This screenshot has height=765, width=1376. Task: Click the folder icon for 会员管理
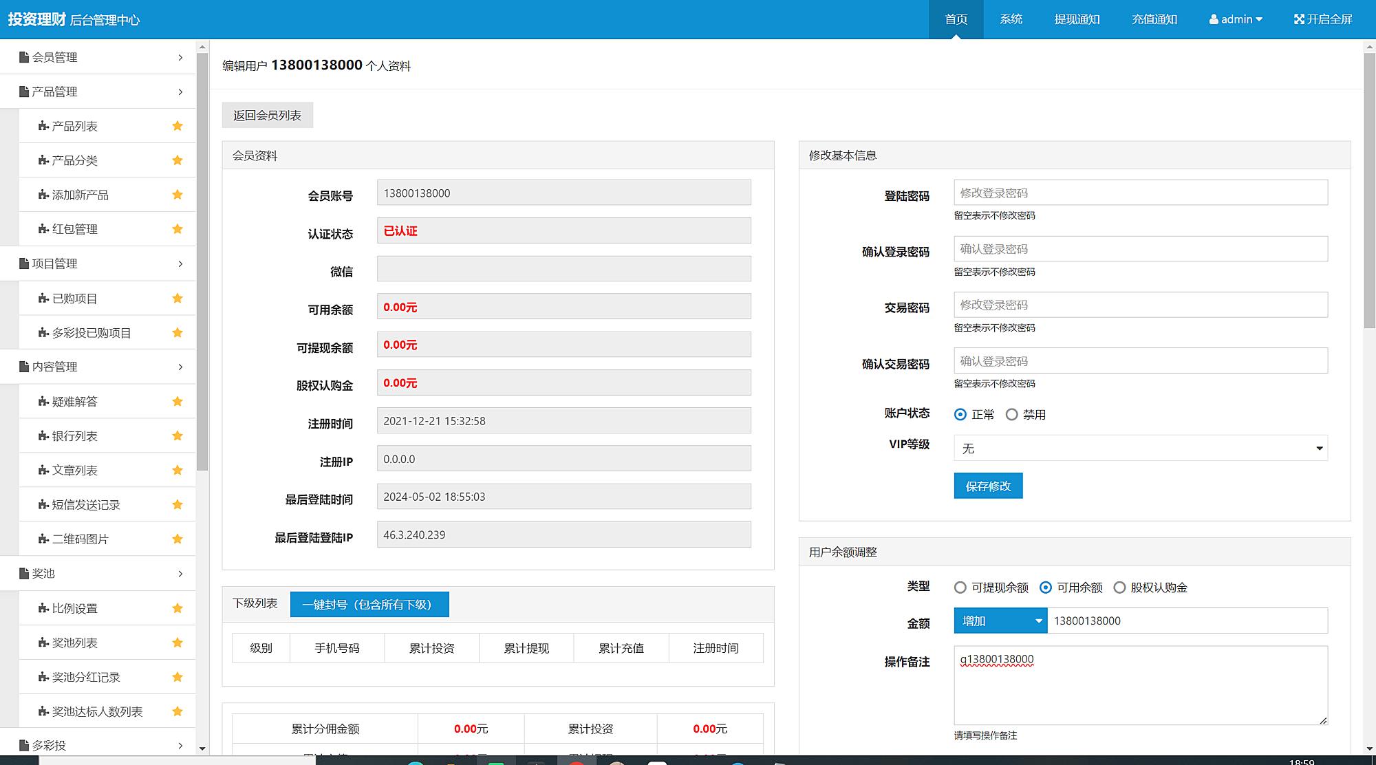(24, 57)
